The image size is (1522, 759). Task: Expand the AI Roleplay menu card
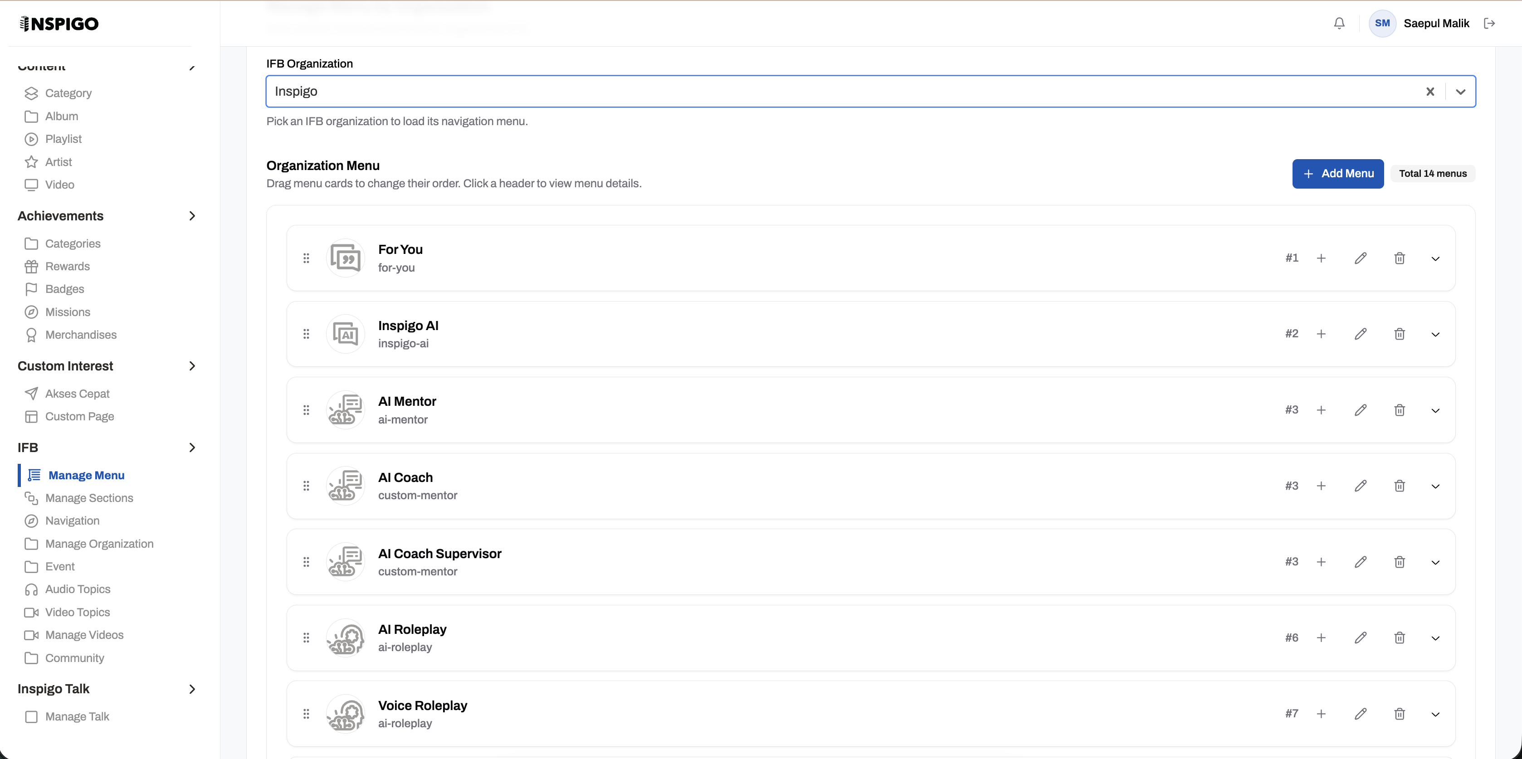pyautogui.click(x=1435, y=638)
